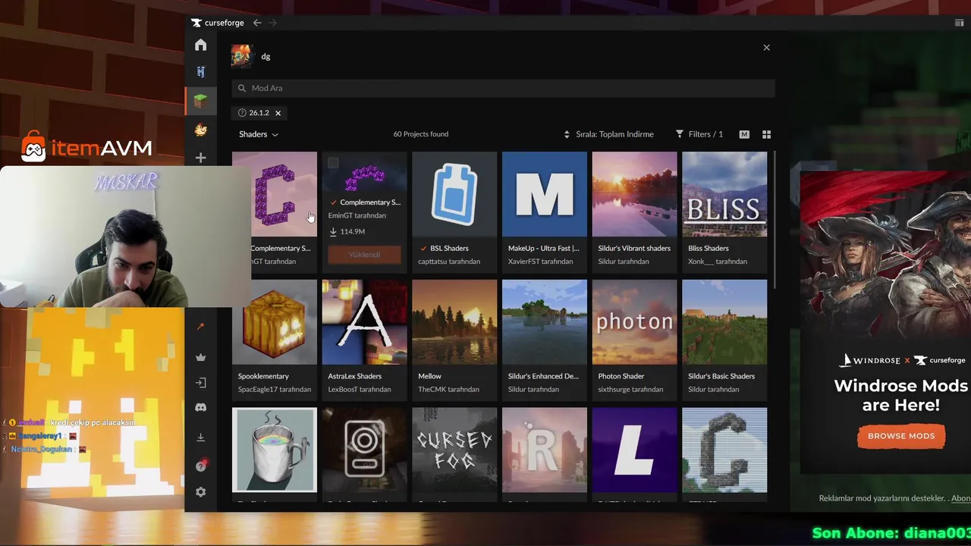Open the help question mark icon

(x=200, y=466)
